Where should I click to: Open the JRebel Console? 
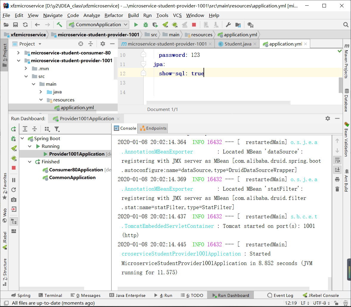321,295
